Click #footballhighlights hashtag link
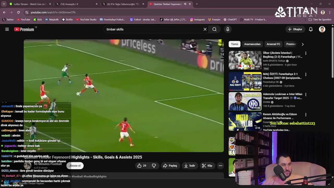Screen dimensions: 334x188 tap(95, 177)
